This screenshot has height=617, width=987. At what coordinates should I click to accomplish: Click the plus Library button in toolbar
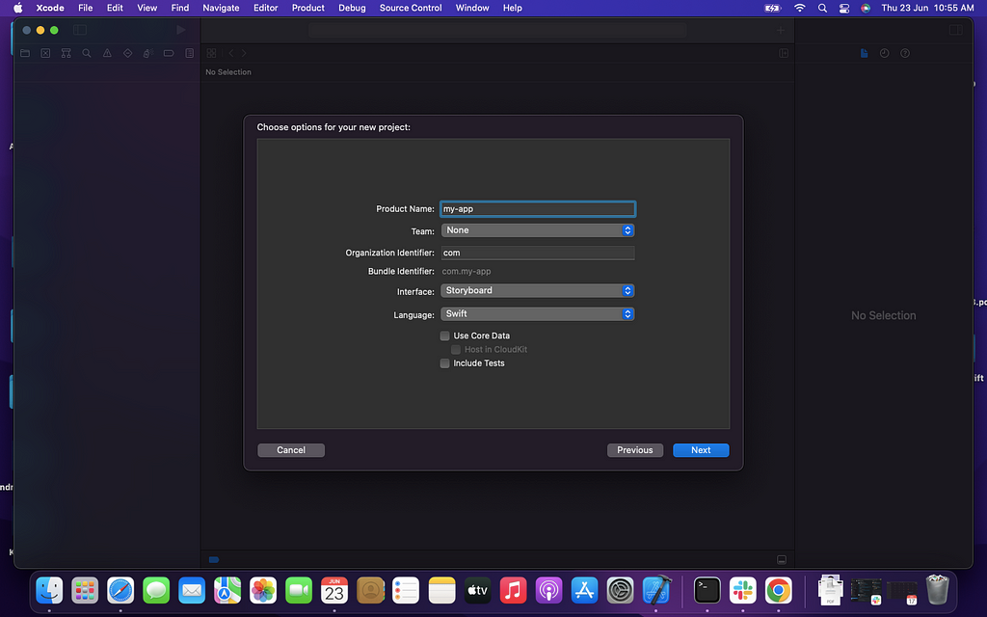(x=781, y=30)
